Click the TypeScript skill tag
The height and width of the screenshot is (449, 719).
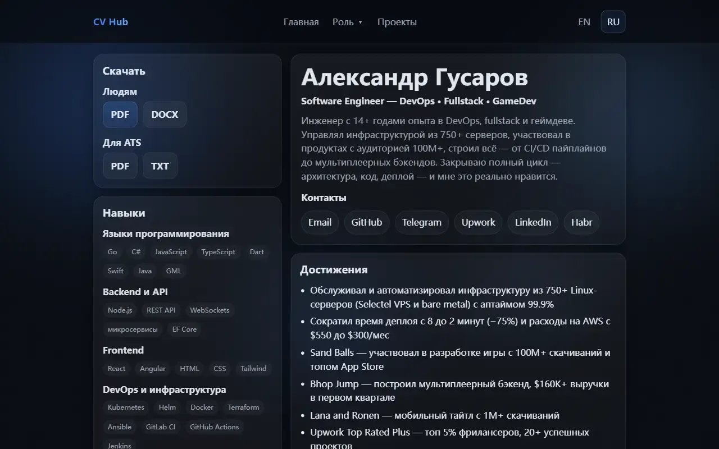pos(219,252)
